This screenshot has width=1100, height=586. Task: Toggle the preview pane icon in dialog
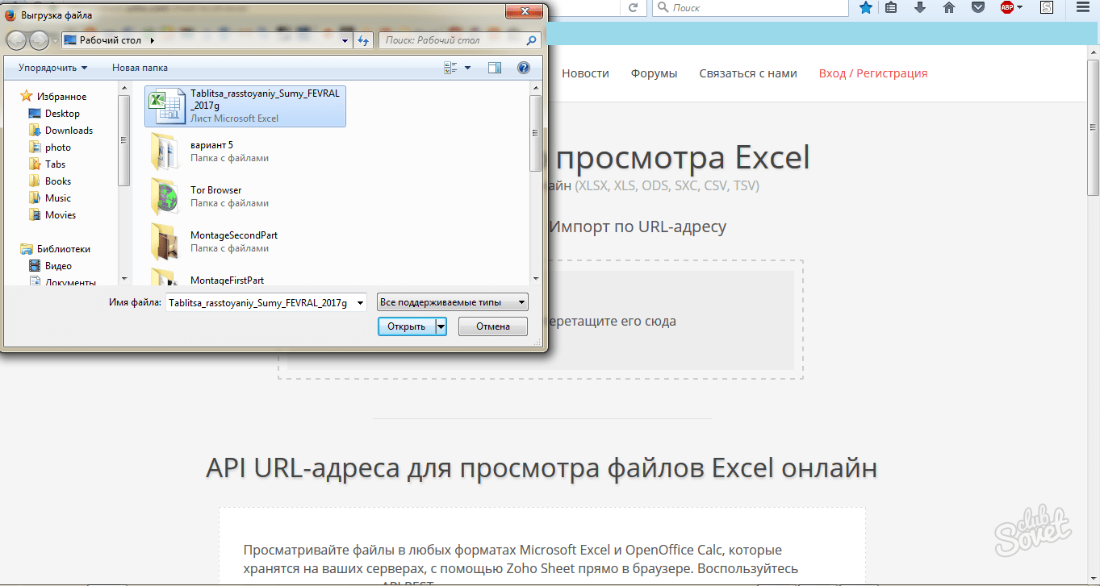pos(495,69)
